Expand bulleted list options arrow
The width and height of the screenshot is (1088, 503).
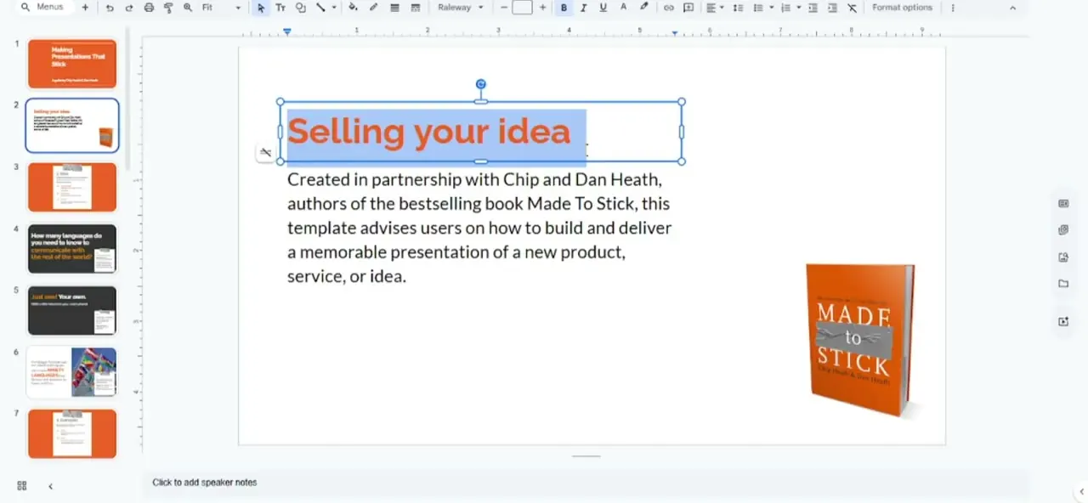(771, 8)
